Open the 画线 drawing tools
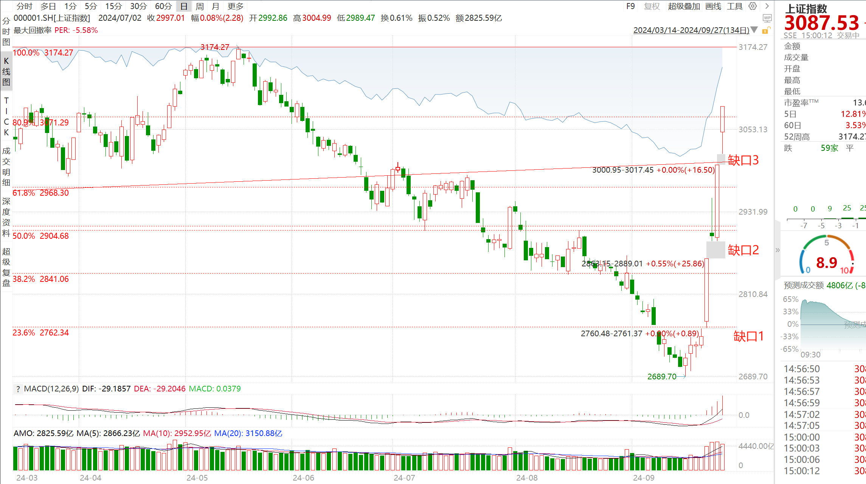Screen dimensions: 866x484 (x=713, y=6)
